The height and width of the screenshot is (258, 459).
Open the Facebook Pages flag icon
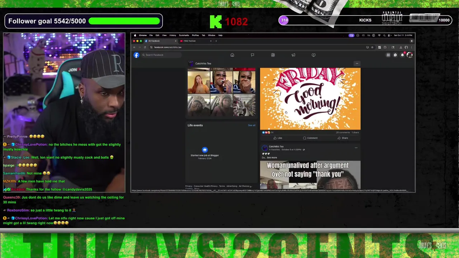tap(252, 55)
